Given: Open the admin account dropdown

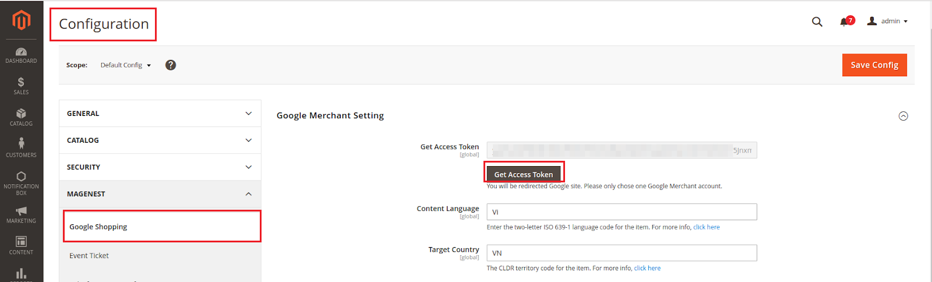Looking at the screenshot, I should [x=887, y=21].
